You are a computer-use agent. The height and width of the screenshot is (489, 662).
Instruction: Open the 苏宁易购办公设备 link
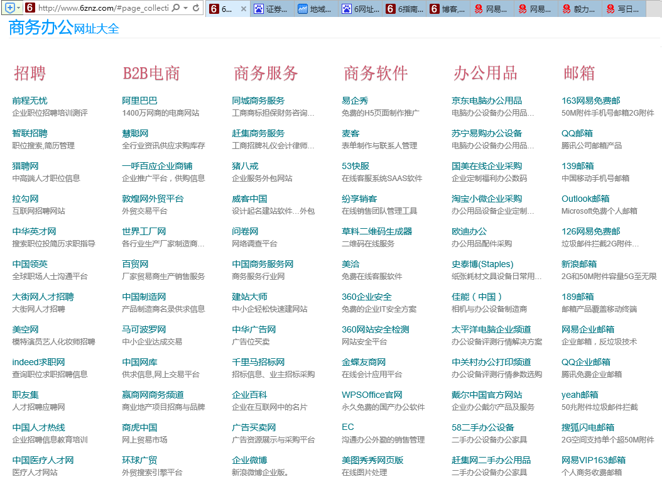[x=486, y=133]
